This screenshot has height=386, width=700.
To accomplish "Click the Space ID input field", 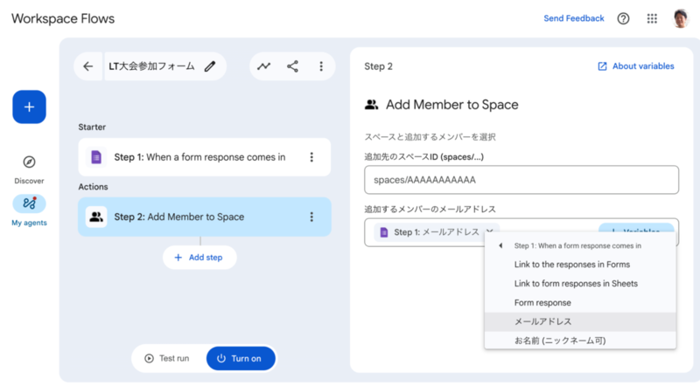I will (521, 180).
